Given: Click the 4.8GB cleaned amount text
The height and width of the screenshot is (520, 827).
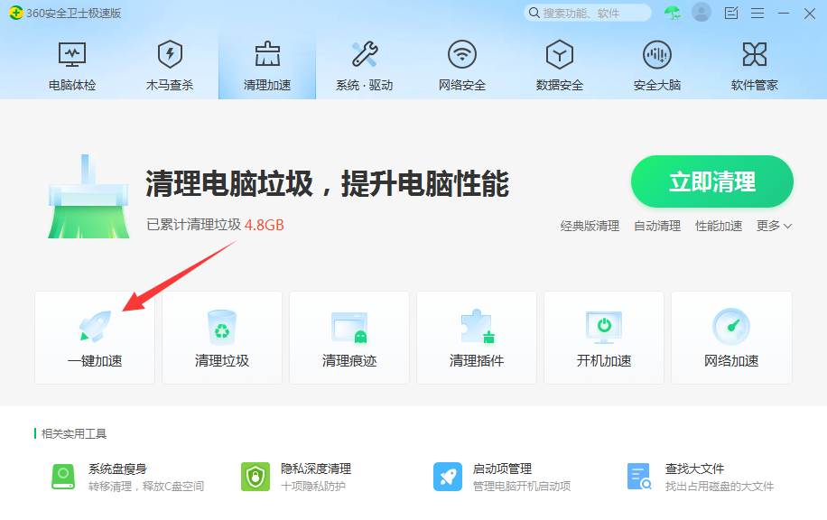Looking at the screenshot, I should point(265,225).
